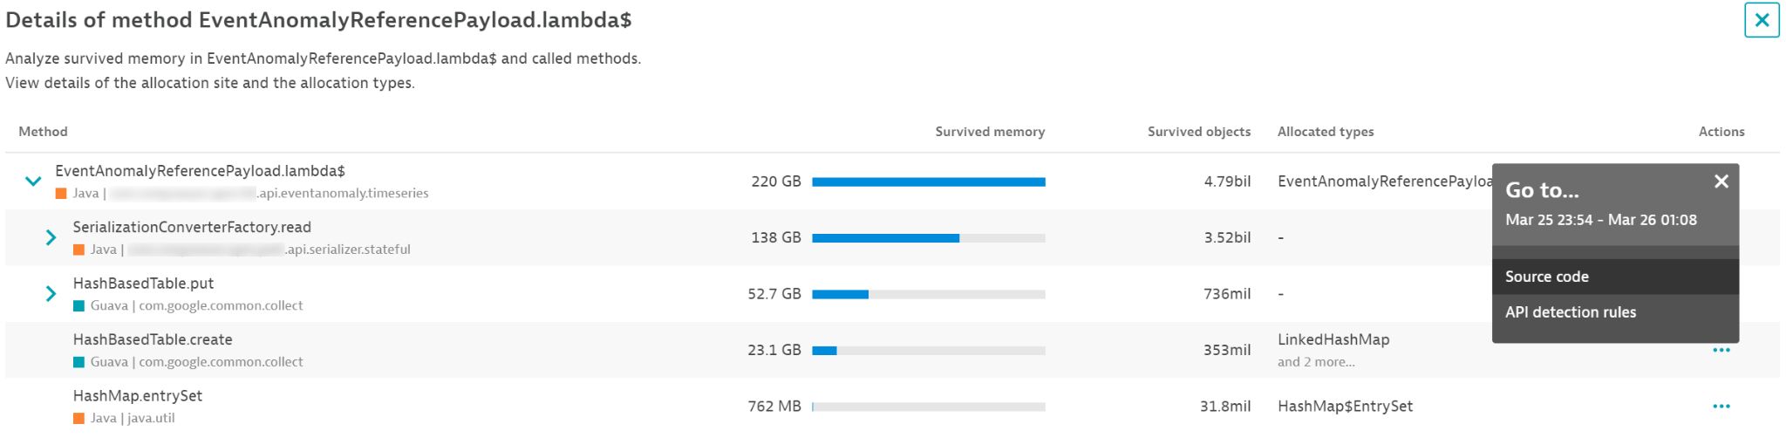Sort by Survived memory column
The height and width of the screenshot is (438, 1786).
(x=990, y=132)
